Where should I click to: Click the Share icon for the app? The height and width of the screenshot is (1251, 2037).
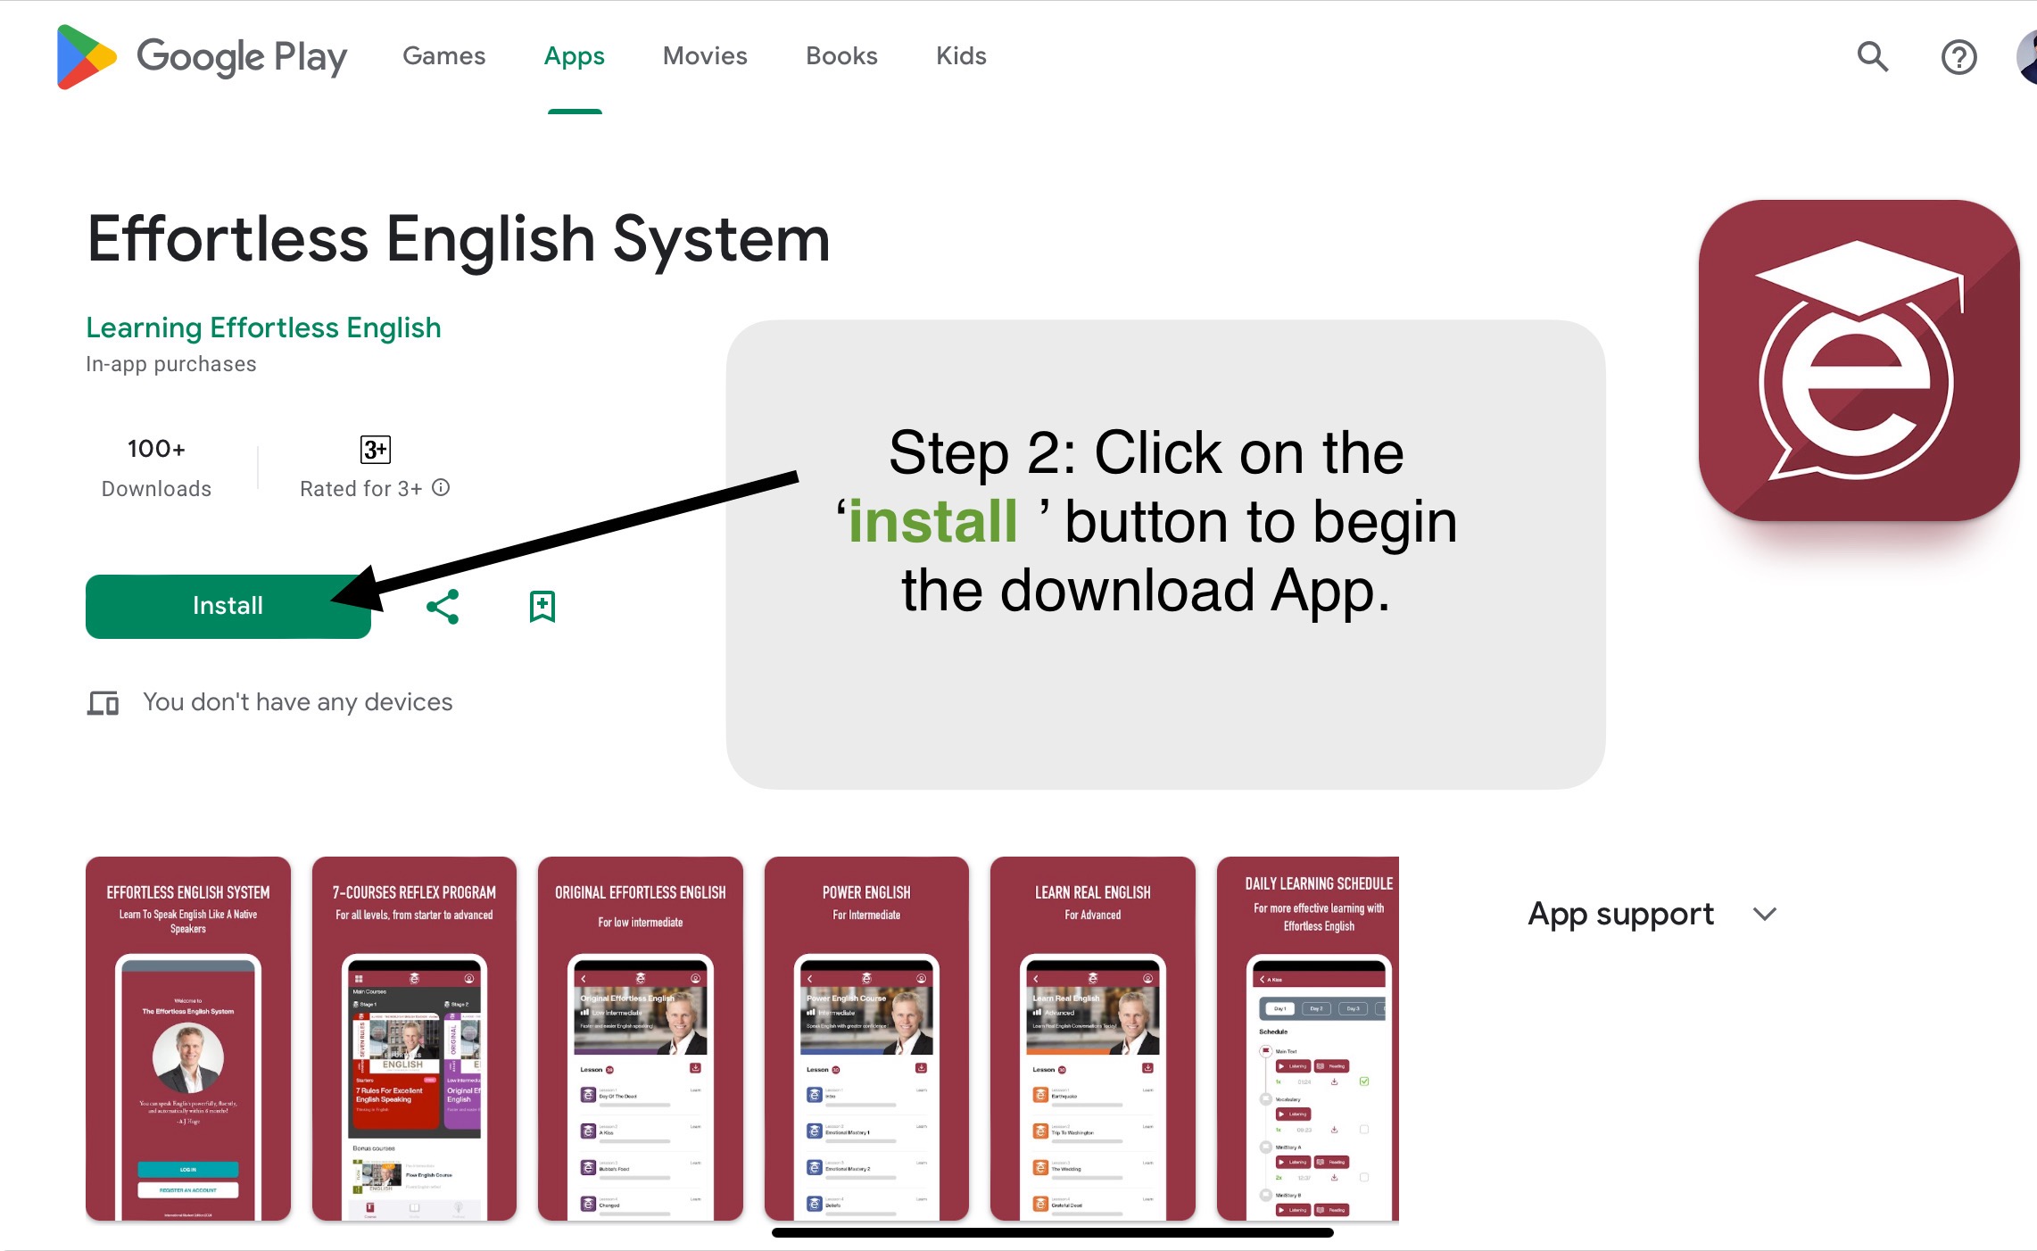click(443, 605)
